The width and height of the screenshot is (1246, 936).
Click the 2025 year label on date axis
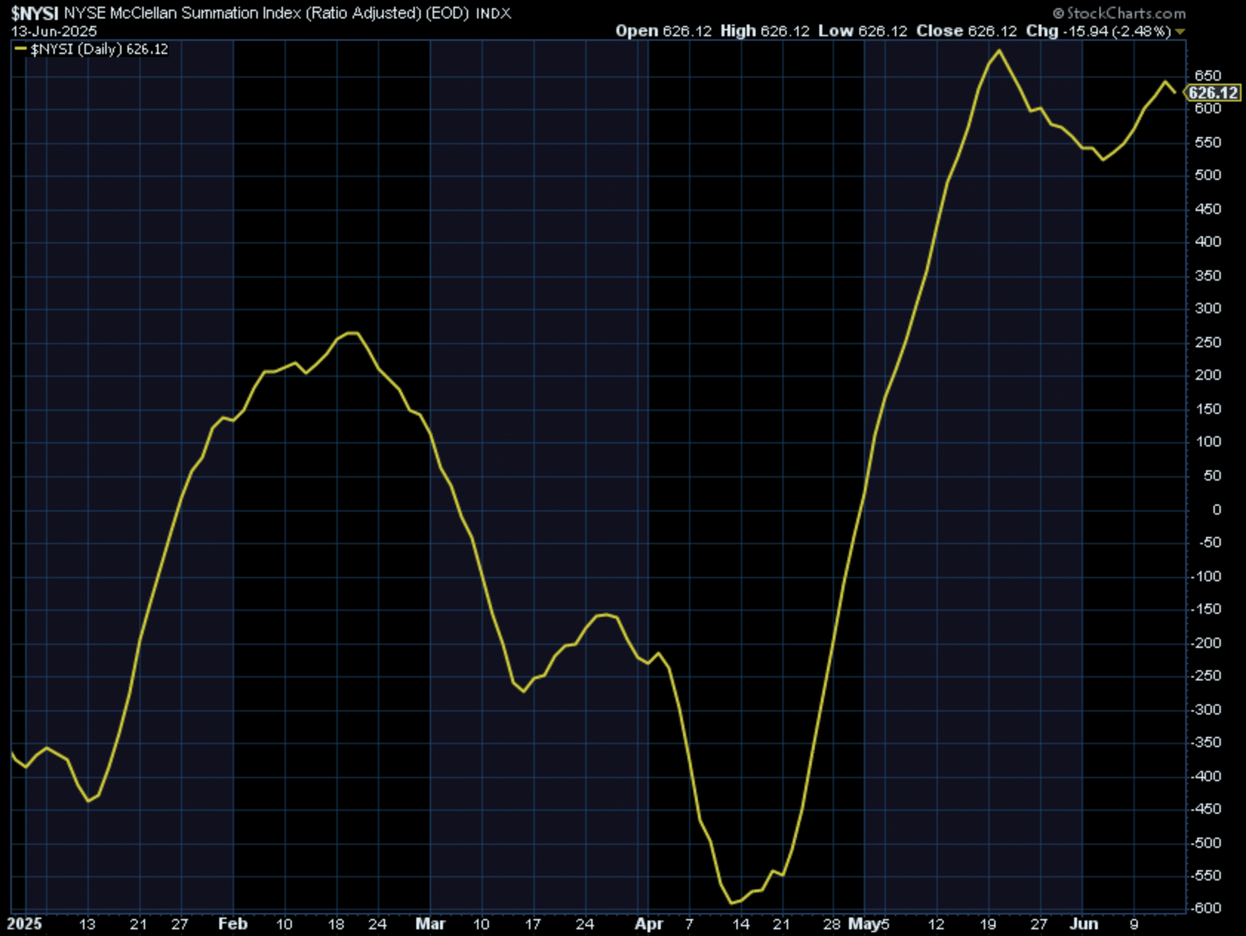pos(24,923)
